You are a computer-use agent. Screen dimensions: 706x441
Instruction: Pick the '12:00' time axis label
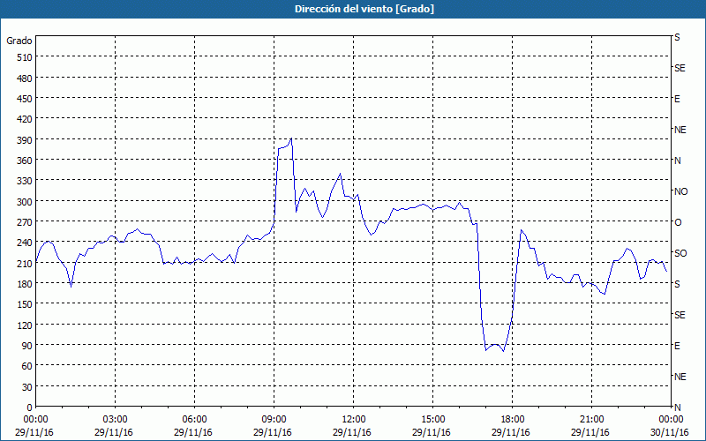coord(354,420)
